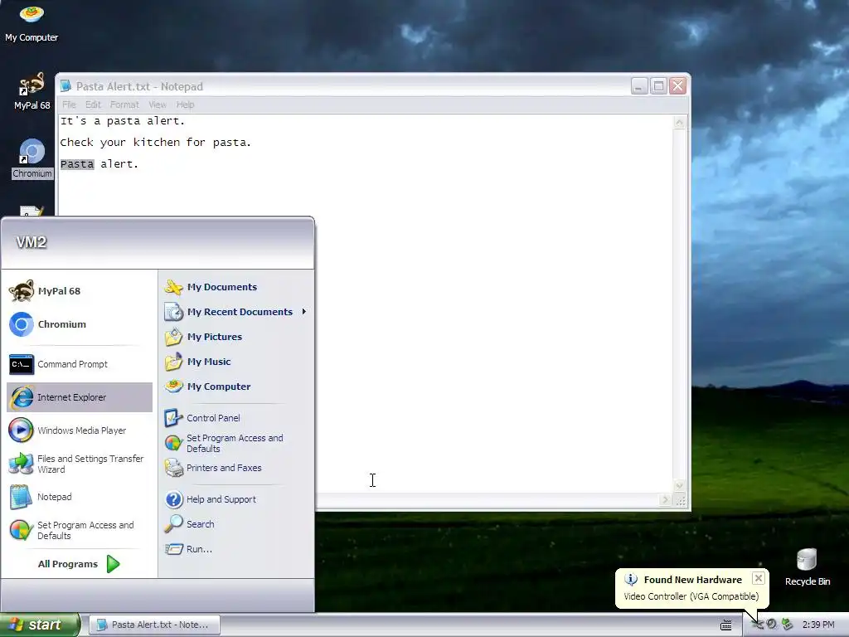Launch Chromium from the Start menu
Screen dimensions: 849x637
pos(79,324)
